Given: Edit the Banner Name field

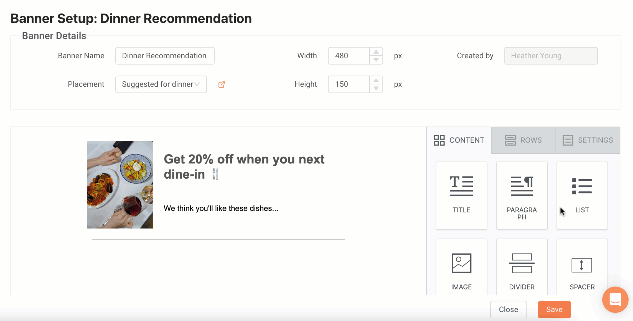Looking at the screenshot, I should click(x=165, y=56).
